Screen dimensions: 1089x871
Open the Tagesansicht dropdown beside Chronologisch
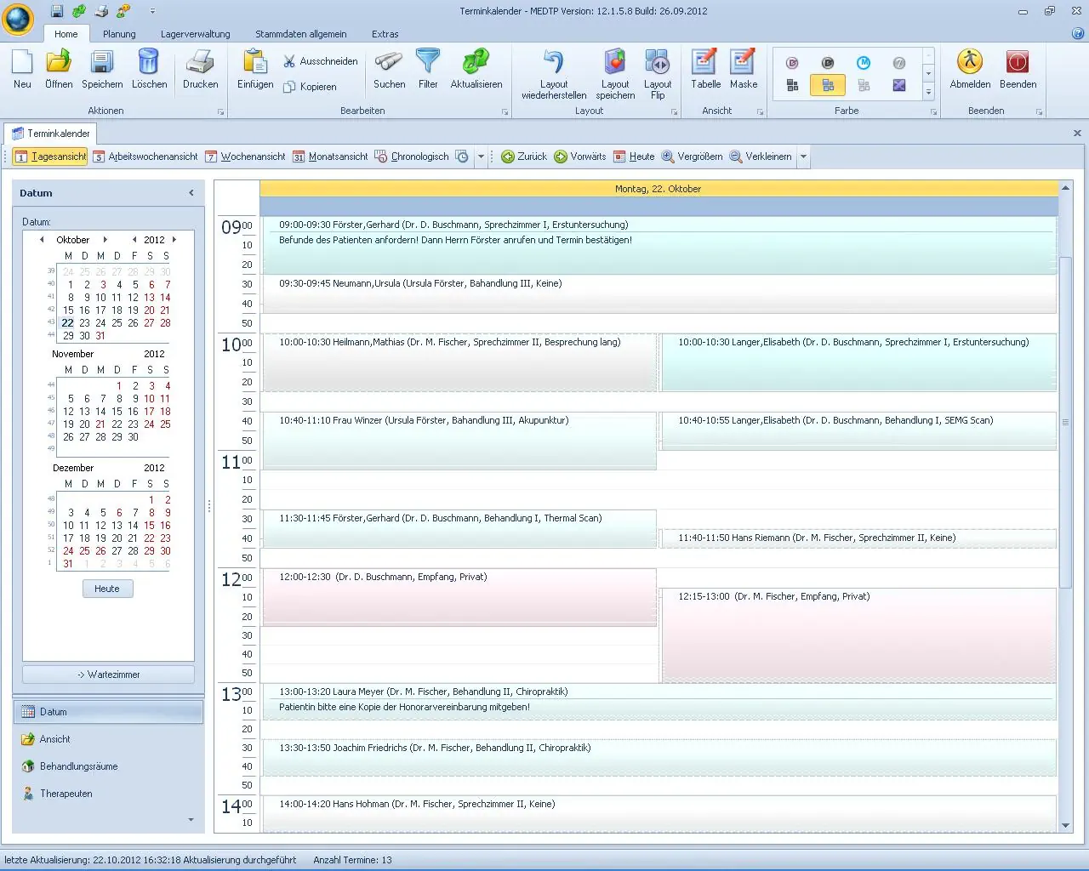click(481, 157)
